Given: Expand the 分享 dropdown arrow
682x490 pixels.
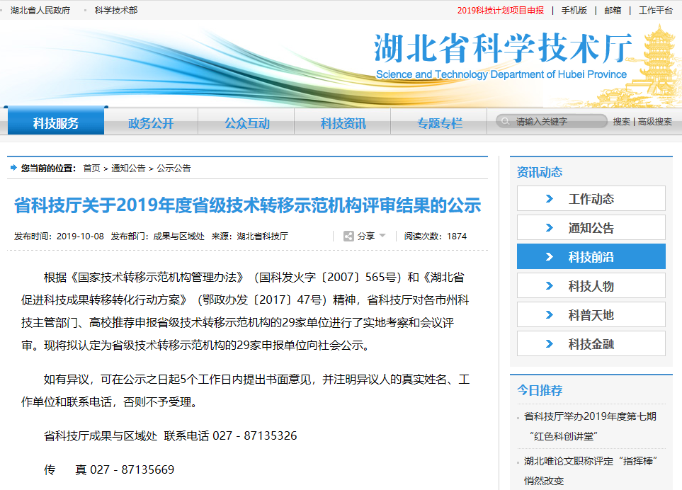Looking at the screenshot, I should tap(383, 236).
